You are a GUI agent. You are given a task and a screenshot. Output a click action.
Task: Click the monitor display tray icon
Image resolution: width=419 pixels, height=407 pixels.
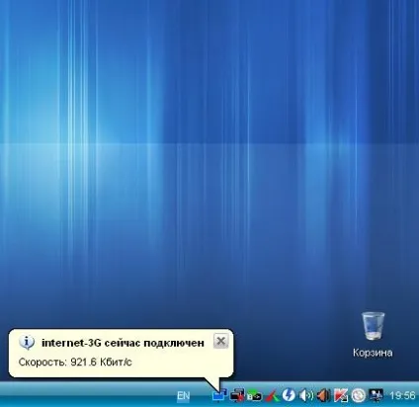[376, 395]
